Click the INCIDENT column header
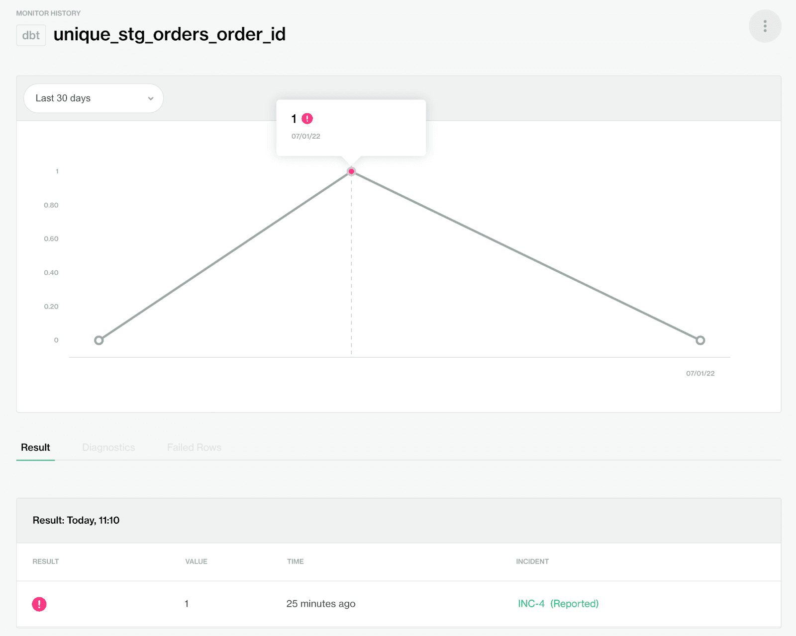Screen dimensions: 796x636 tap(532, 561)
